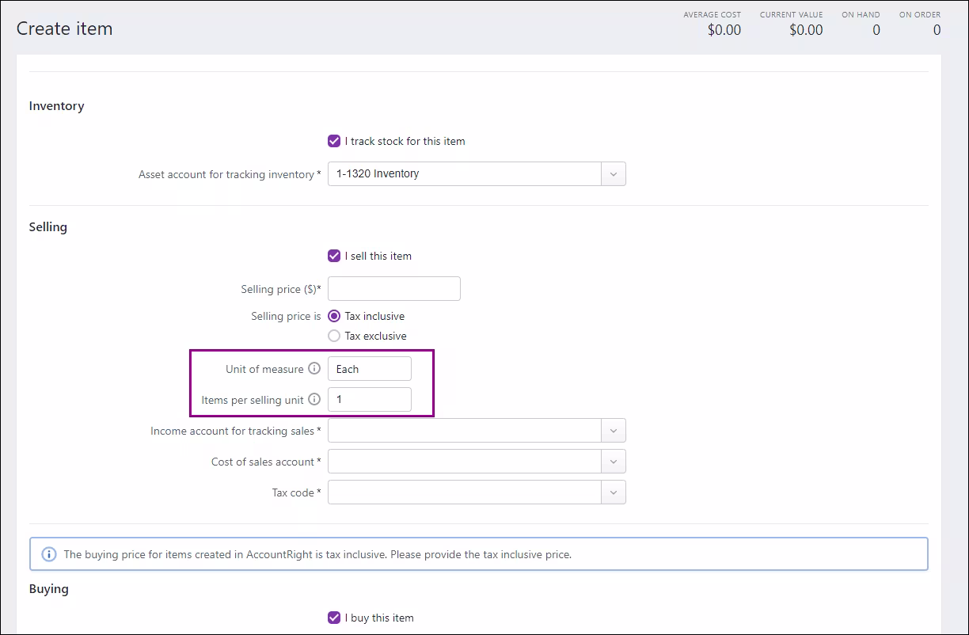The height and width of the screenshot is (635, 969).
Task: Open the income account for tracking sales dropdown
Action: pos(613,431)
